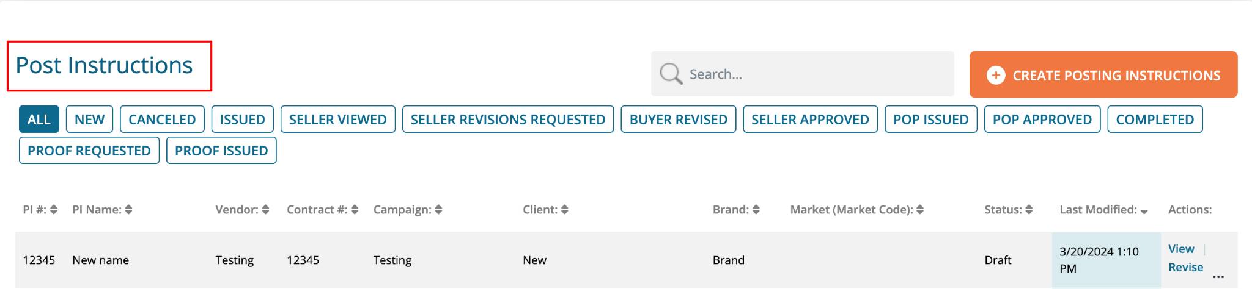Screen dimensions: 1252x289
Task: Select the SELLER REVISIONS REQUESTED filter
Action: (x=508, y=120)
